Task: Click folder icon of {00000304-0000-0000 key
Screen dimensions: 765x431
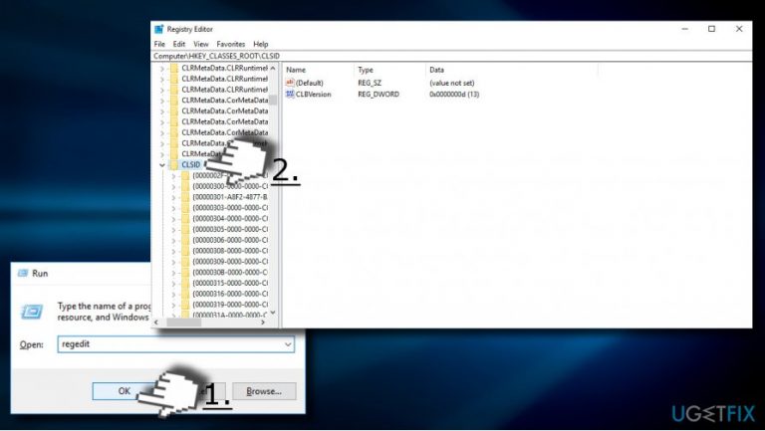Action: point(185,218)
